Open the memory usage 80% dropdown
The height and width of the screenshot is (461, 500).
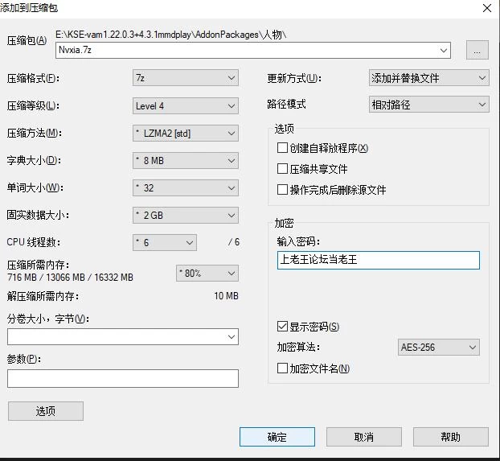pyautogui.click(x=207, y=274)
